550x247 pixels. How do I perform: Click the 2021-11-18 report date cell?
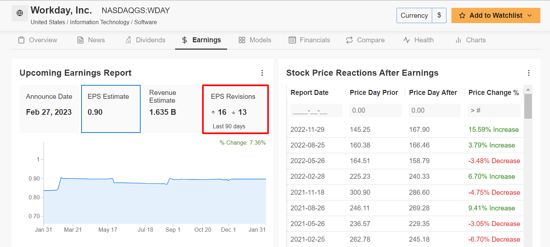click(x=308, y=193)
